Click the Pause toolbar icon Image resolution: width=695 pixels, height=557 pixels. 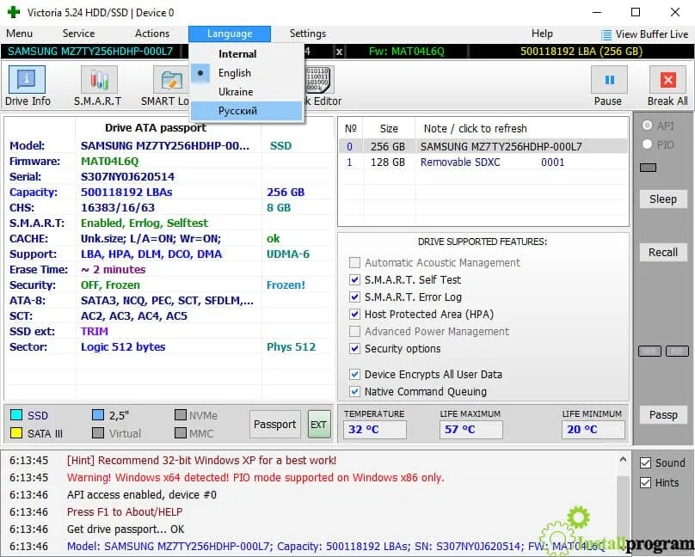609,80
